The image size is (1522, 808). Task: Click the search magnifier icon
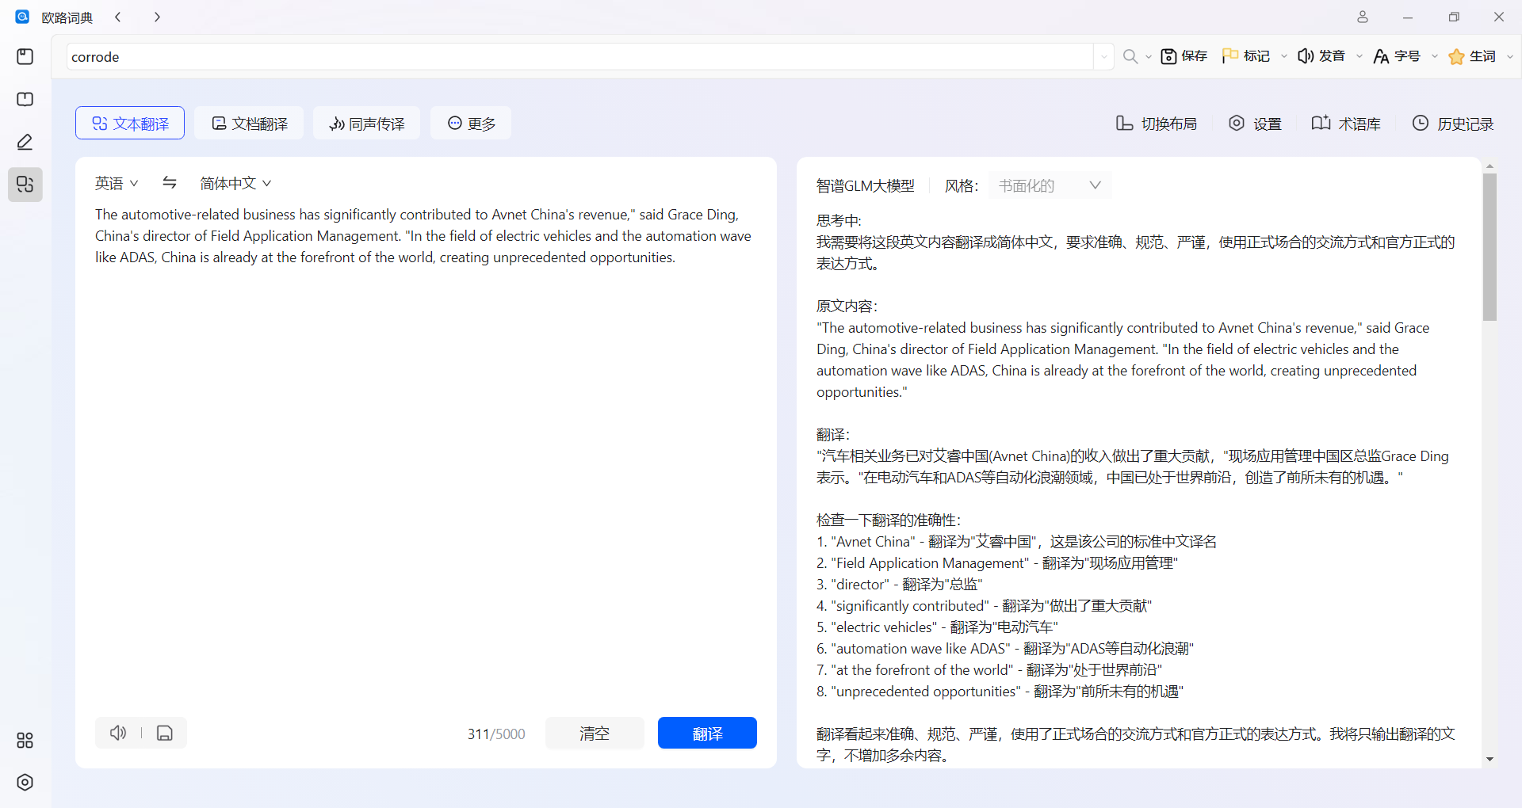click(x=1130, y=56)
